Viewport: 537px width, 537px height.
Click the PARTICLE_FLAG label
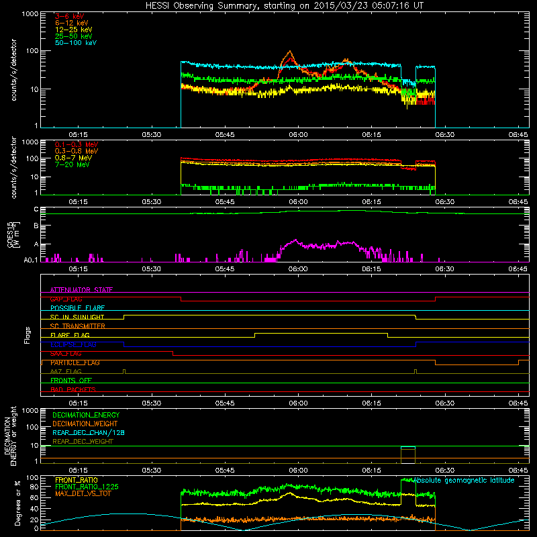75,362
